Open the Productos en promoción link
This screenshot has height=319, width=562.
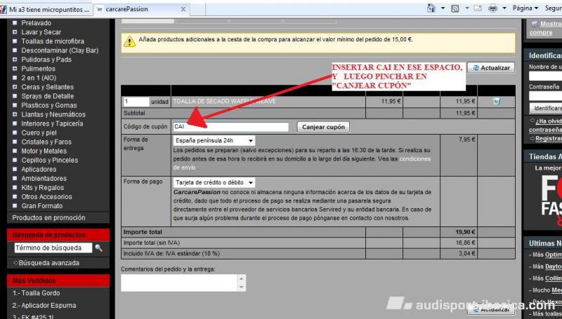click(48, 218)
